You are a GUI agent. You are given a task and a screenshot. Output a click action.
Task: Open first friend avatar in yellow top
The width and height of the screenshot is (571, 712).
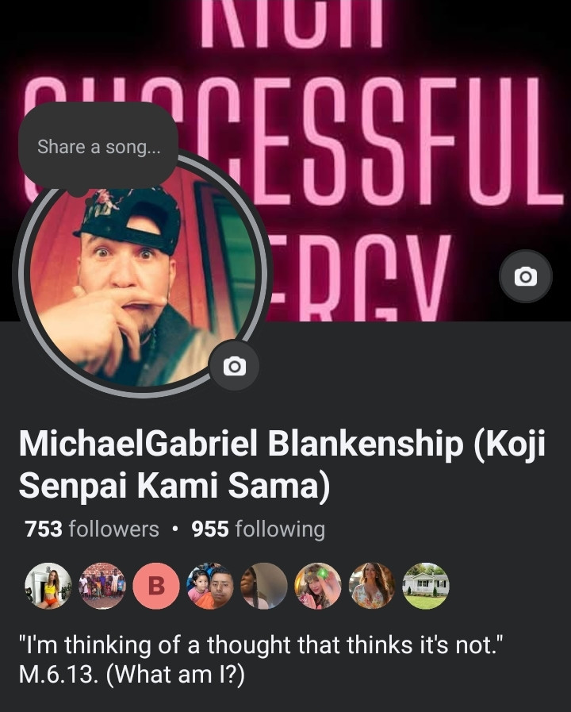click(x=48, y=586)
